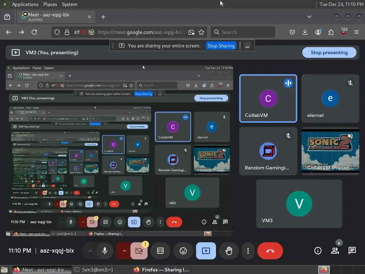Switch to Firefox — Sharing I... taskbar window
The image size is (365, 274).
[x=161, y=270]
